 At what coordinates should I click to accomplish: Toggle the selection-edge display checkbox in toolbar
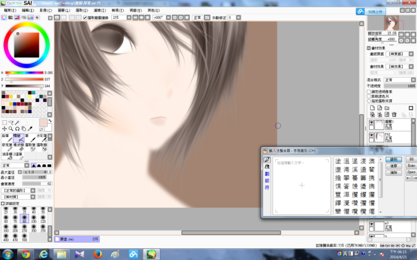click(x=85, y=17)
